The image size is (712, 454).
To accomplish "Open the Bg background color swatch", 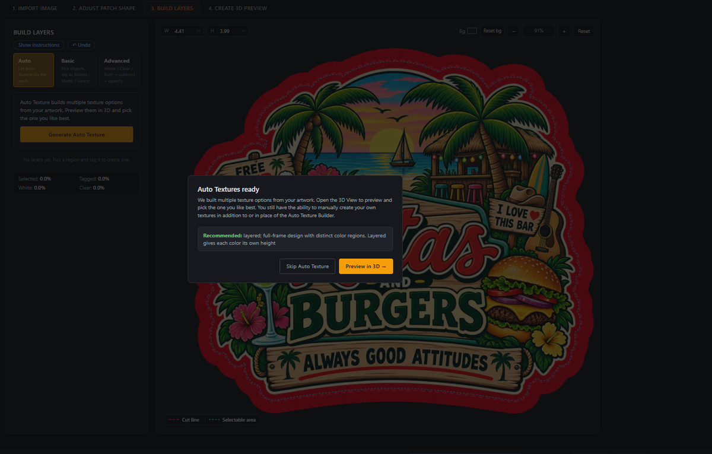I will (472, 31).
